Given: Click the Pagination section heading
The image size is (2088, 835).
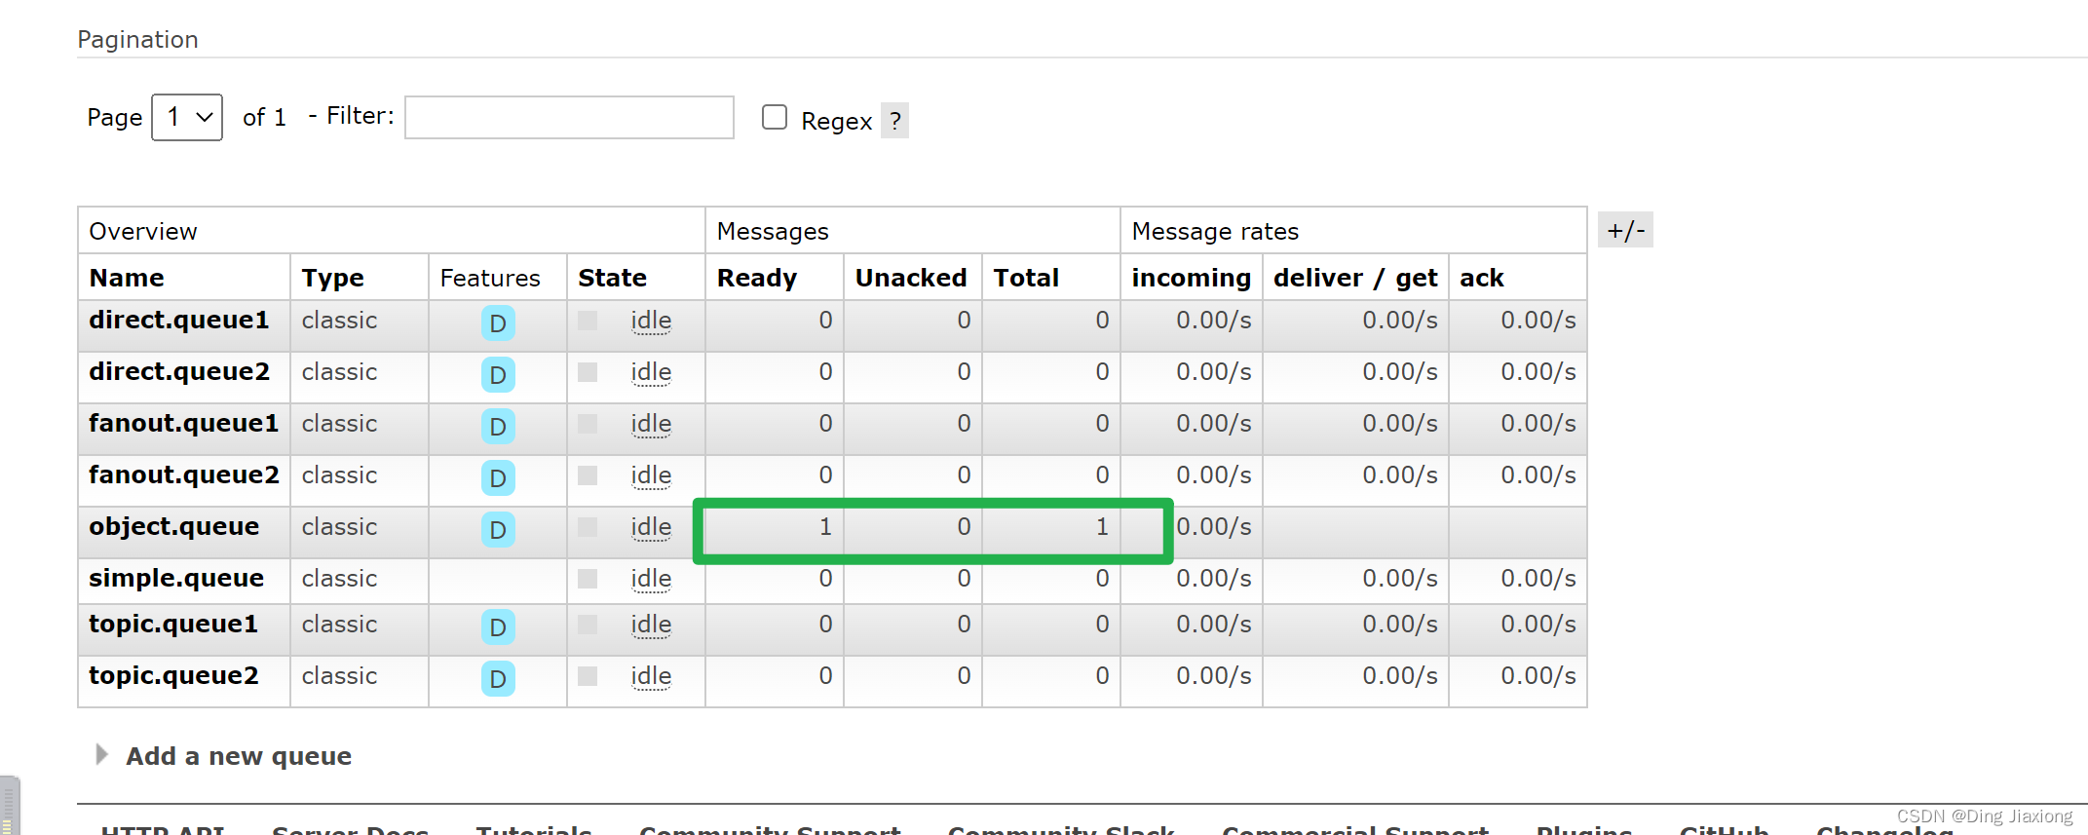Looking at the screenshot, I should coord(137,39).
